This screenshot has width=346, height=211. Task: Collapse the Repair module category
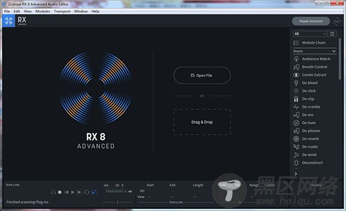pyautogui.click(x=334, y=51)
